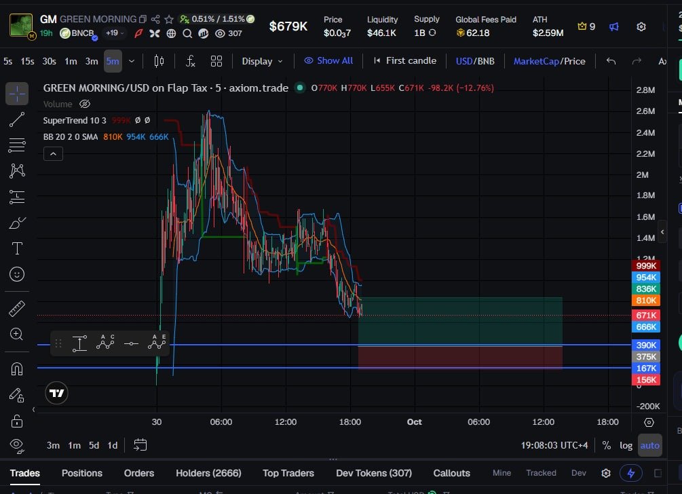Click the TradingView logo on chart
682x494 pixels.
click(56, 393)
